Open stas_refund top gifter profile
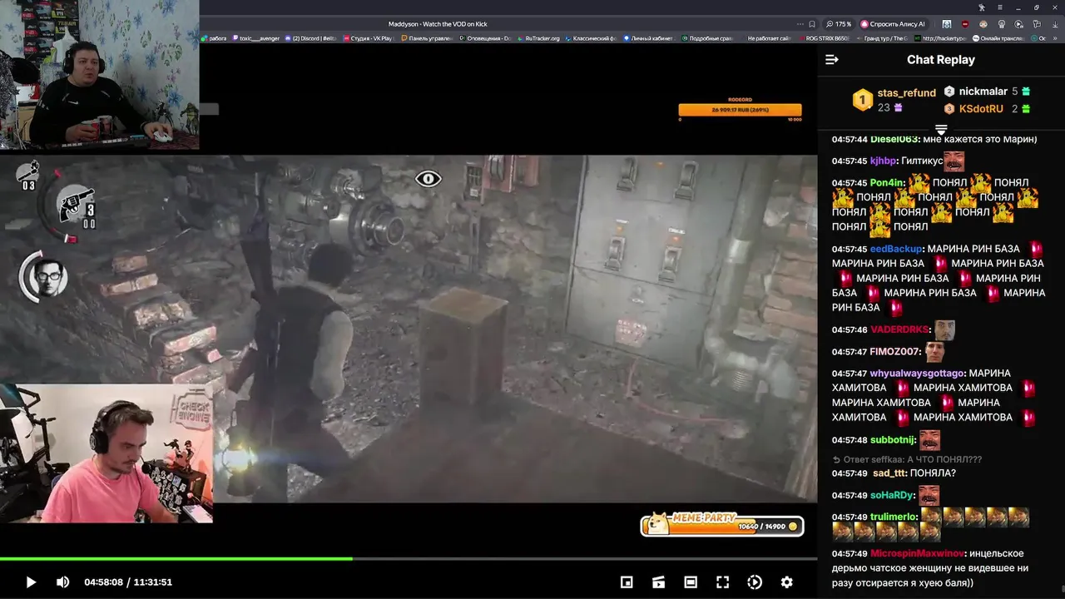 click(x=906, y=93)
